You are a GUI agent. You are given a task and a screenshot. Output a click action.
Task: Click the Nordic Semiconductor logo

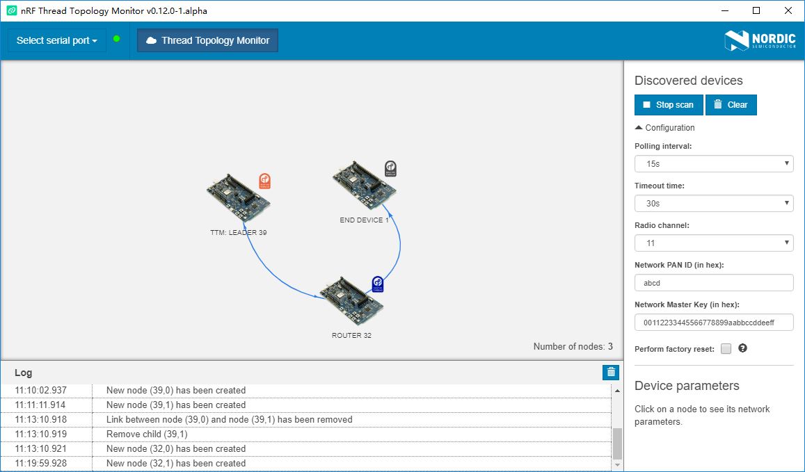pyautogui.click(x=760, y=40)
